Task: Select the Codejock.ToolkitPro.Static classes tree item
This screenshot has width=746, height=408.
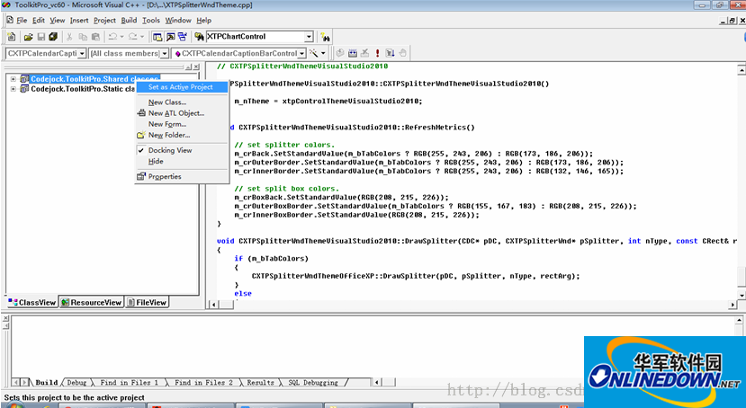Action: tap(83, 89)
